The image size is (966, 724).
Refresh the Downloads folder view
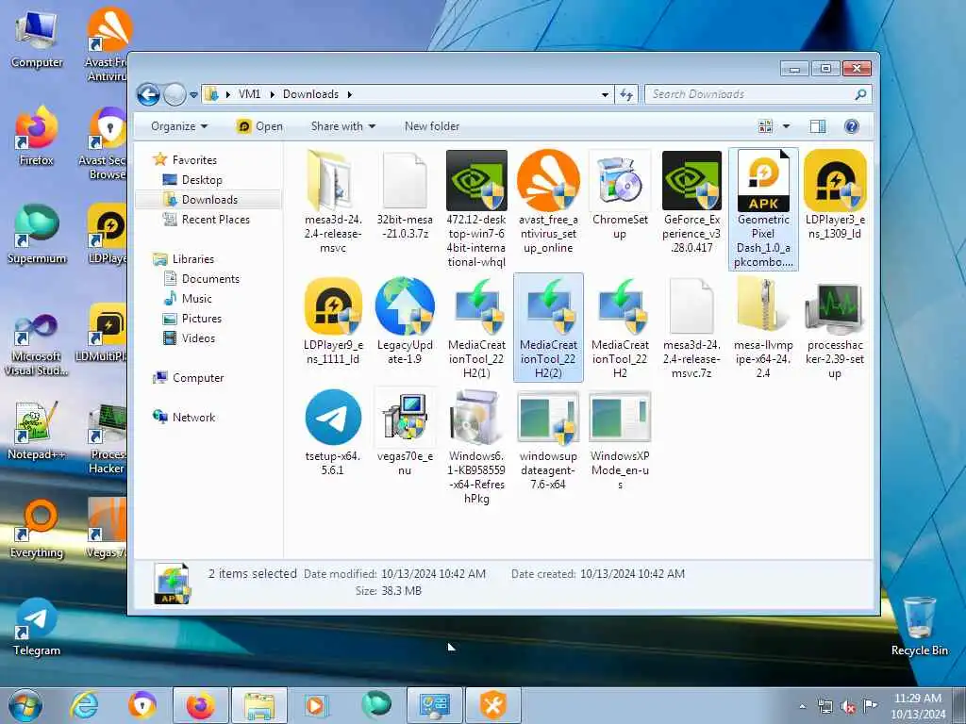coord(626,95)
